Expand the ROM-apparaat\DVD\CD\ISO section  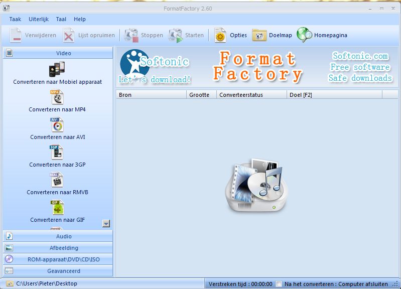pyautogui.click(x=58, y=259)
